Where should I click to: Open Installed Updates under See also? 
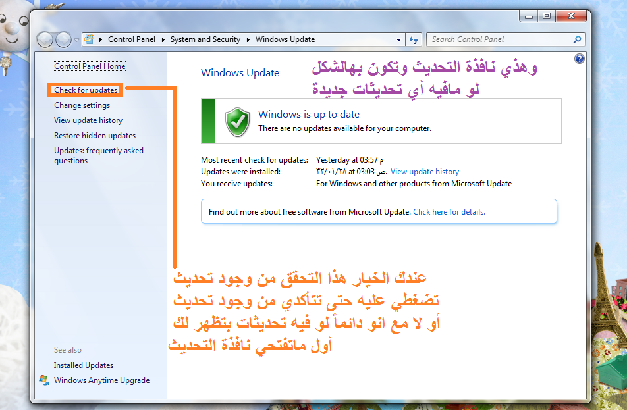point(84,365)
